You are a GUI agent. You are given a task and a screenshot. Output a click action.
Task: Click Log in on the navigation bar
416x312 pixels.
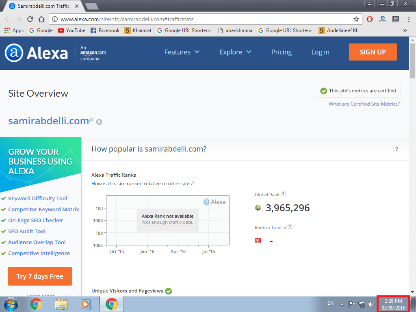320,52
